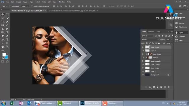The image size is (189, 106).
Task: Select the Pen tool
Action: tap(3, 39)
